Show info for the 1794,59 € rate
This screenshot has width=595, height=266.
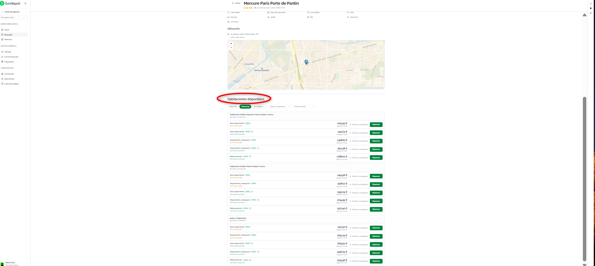point(258,200)
